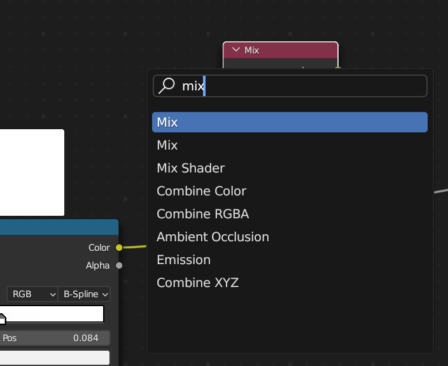Click the blue color ramp node header
448x366 pixels.
click(x=59, y=227)
